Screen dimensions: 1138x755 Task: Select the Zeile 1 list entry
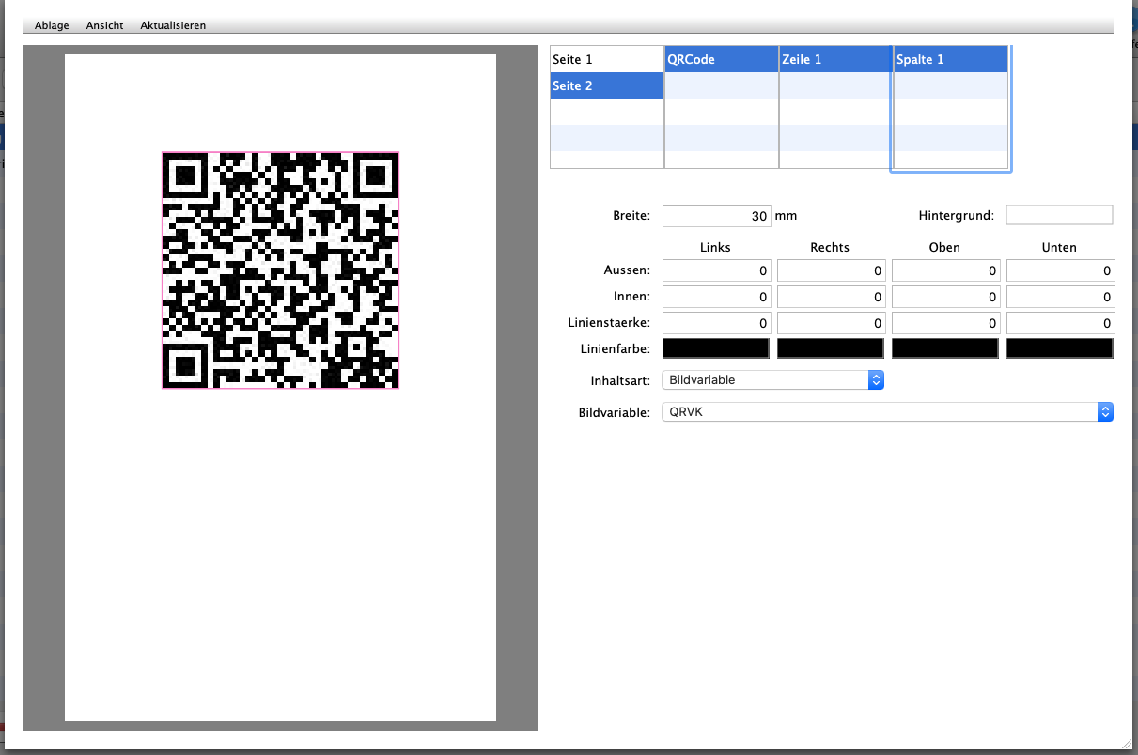835,59
